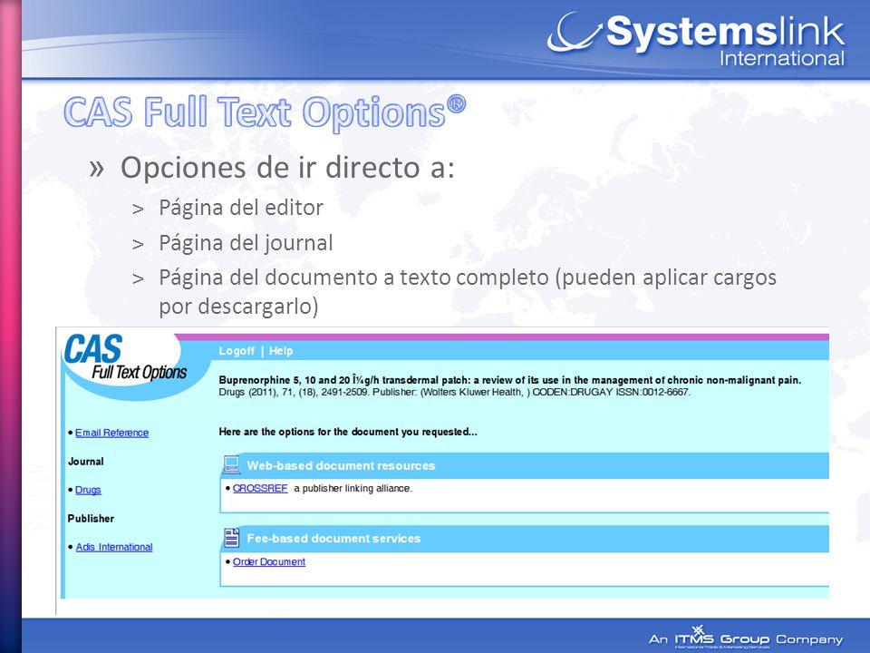The width and height of the screenshot is (870, 653).
Task: Click the Systemslink International logo
Action: pyautogui.click(x=696, y=39)
